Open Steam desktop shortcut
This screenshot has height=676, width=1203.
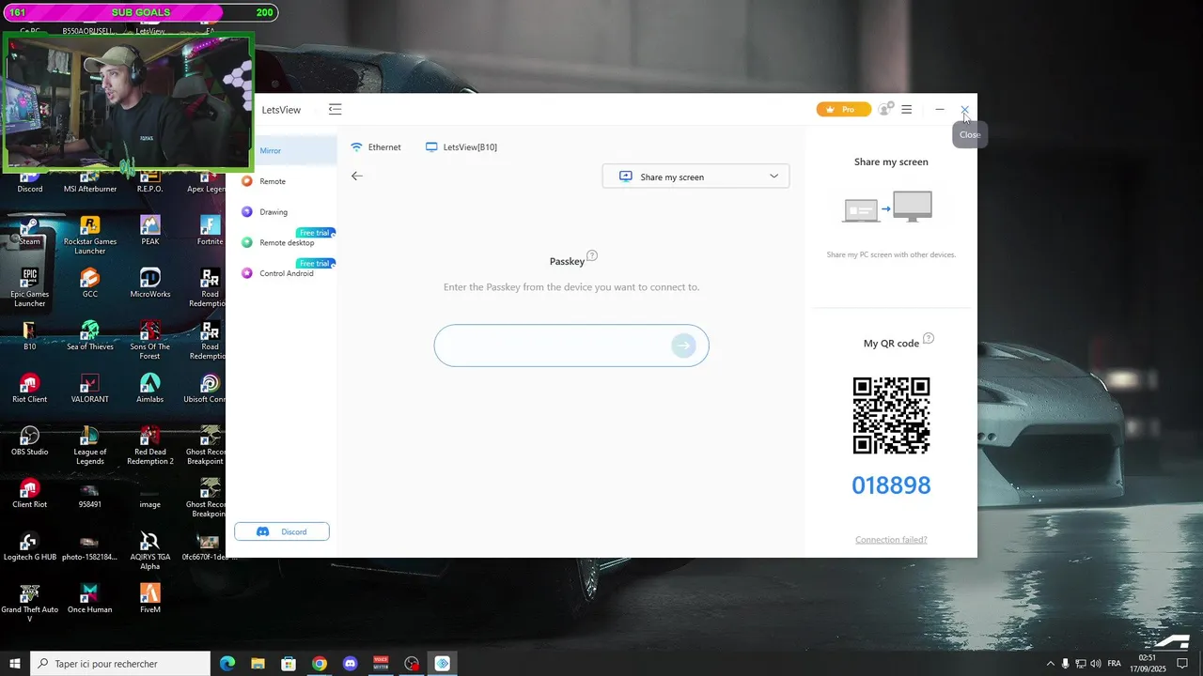tap(30, 231)
